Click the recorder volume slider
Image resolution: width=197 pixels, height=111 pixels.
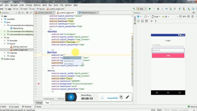tap(112, 98)
